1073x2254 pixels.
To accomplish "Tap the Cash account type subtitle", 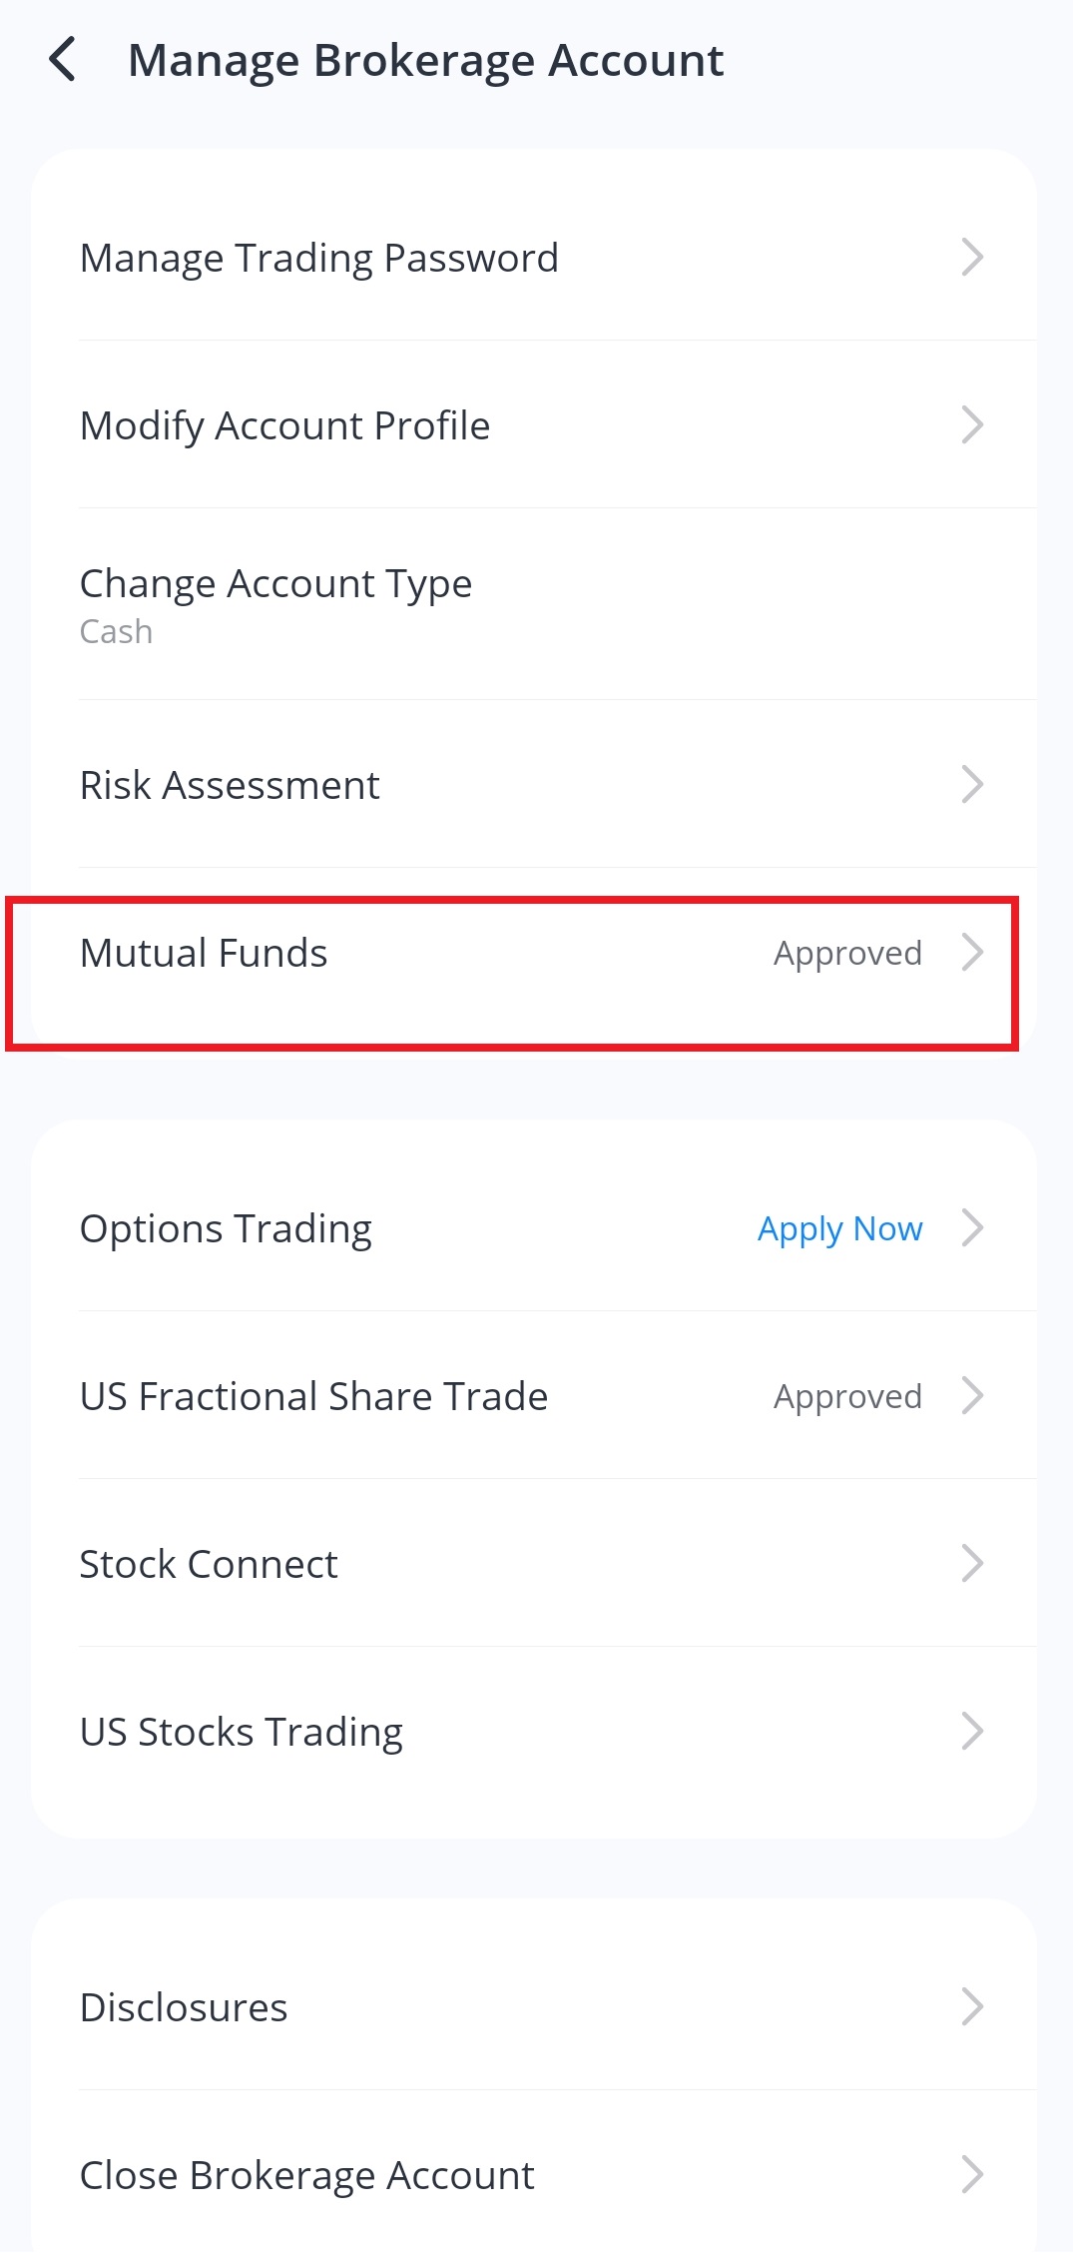I will (x=116, y=632).
